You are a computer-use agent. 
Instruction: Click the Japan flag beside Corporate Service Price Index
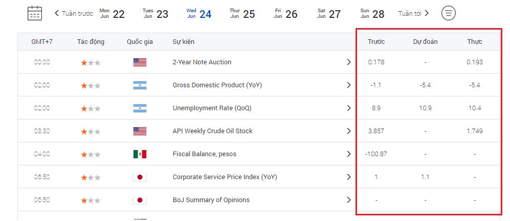pyautogui.click(x=140, y=177)
